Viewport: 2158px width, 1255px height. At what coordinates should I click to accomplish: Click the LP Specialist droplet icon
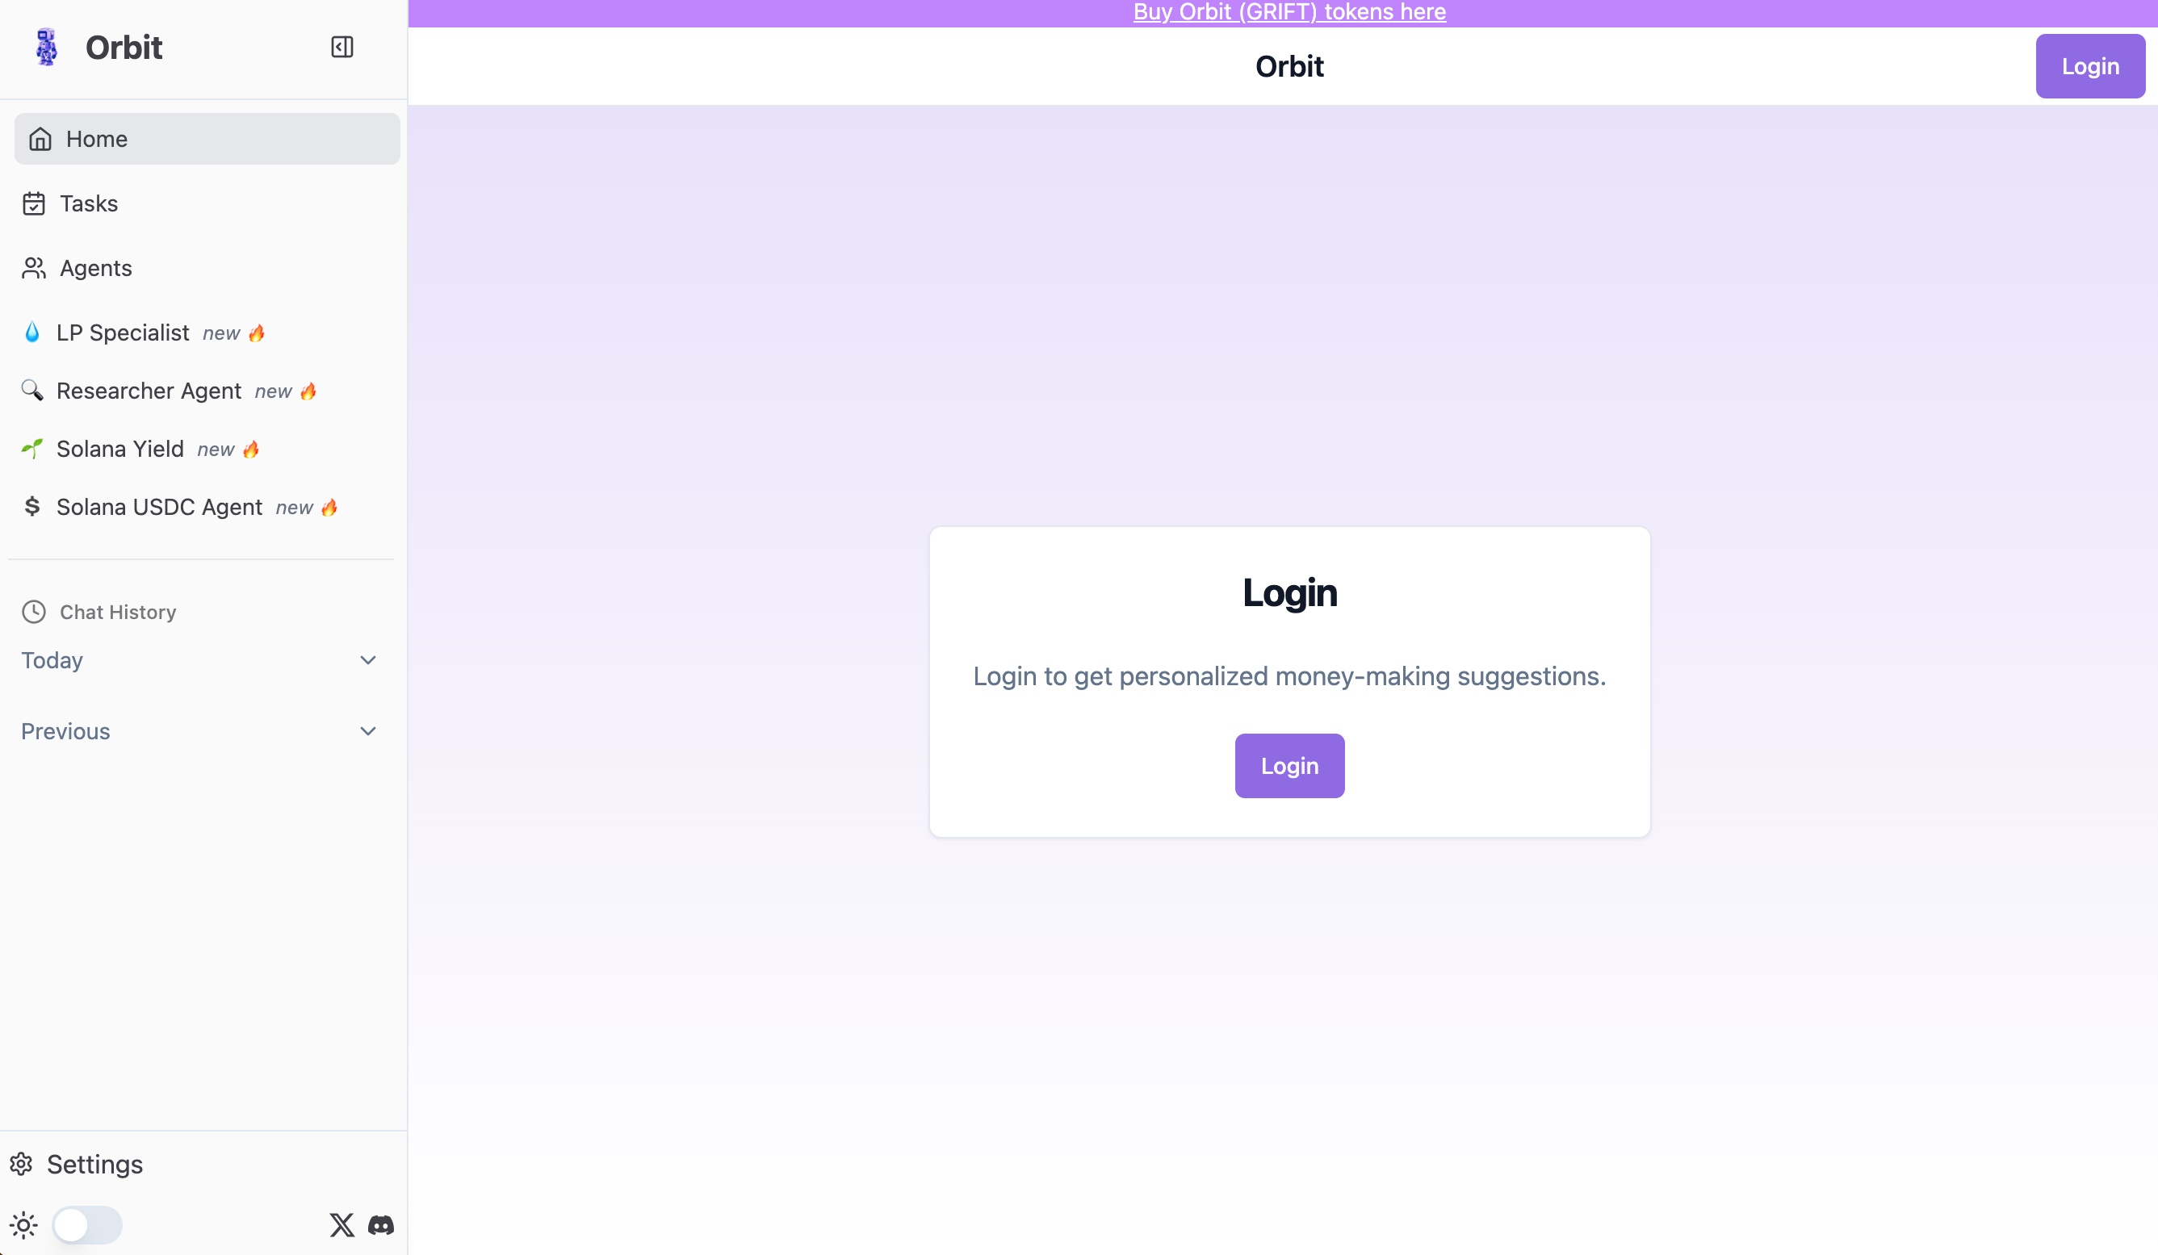coord(32,333)
